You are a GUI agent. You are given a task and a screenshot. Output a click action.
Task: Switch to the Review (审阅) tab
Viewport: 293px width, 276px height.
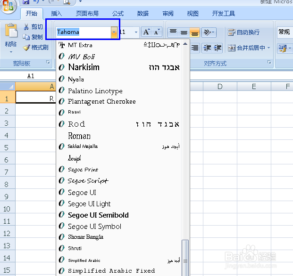tap(168, 14)
